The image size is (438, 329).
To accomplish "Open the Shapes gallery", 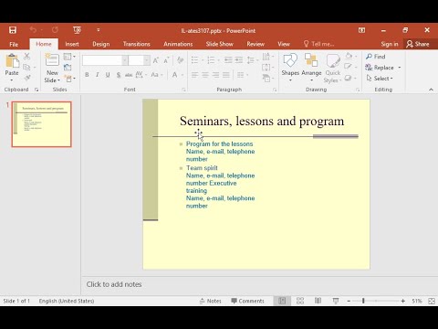I will 290,68.
